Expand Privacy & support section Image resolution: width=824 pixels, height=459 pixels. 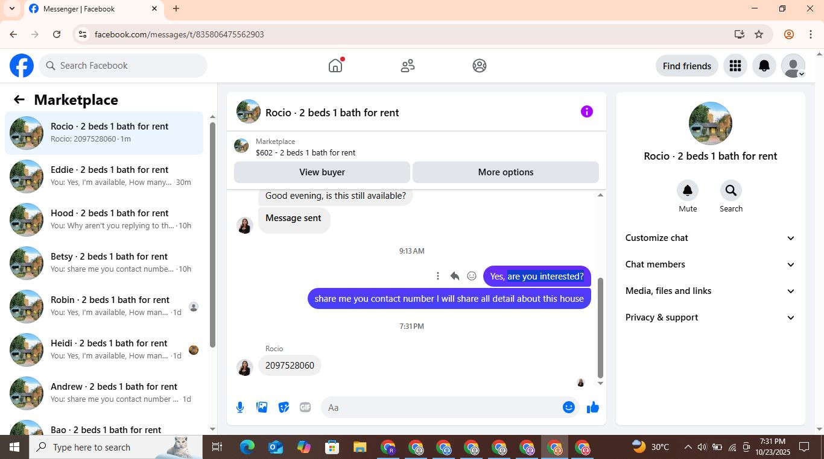711,317
